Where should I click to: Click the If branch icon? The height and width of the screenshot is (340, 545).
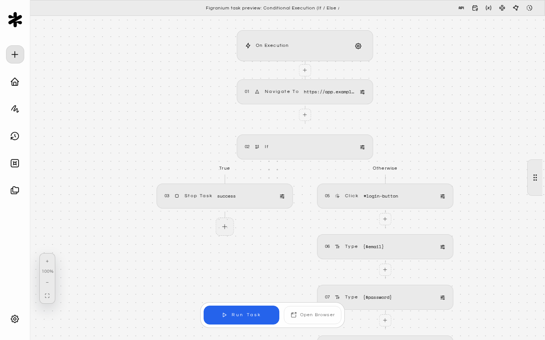pos(257,147)
